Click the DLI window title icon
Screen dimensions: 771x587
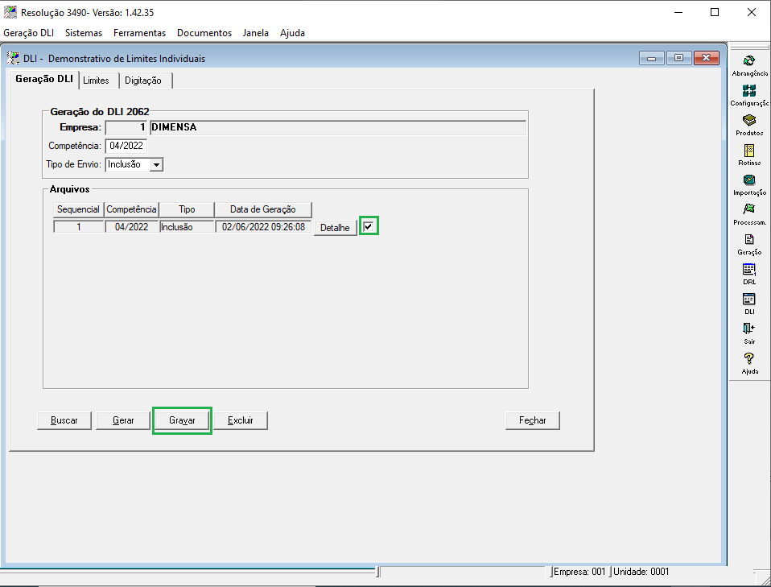coord(13,59)
